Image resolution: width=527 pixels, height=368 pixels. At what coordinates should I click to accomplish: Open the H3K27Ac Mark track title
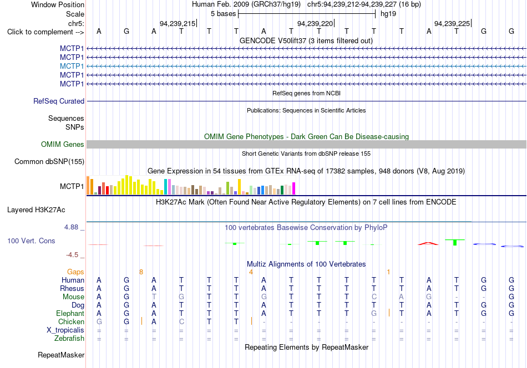pyautogui.click(x=306, y=202)
